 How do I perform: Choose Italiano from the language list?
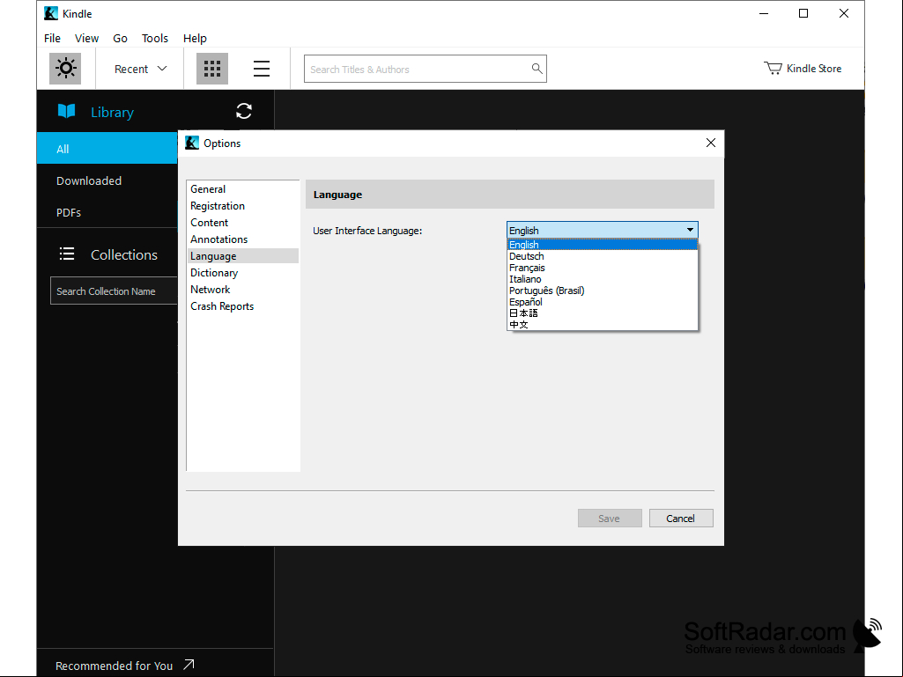point(603,279)
